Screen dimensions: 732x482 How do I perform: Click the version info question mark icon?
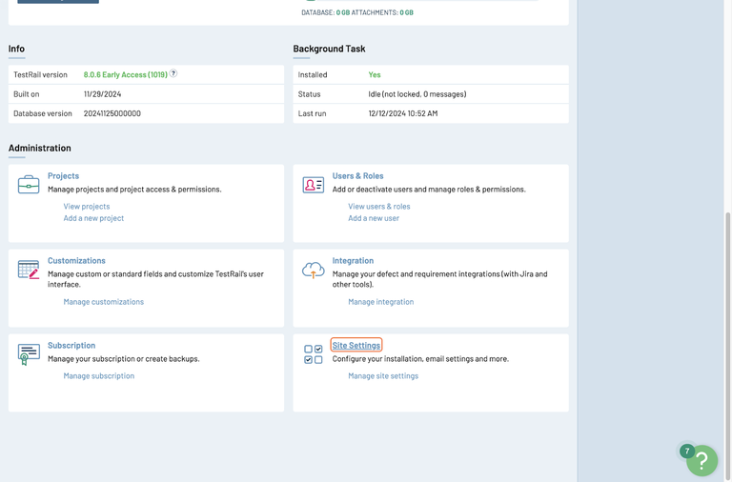pos(173,73)
